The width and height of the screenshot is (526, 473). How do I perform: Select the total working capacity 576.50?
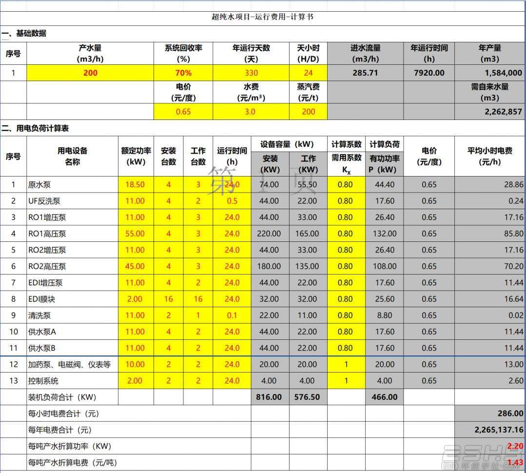308,397
